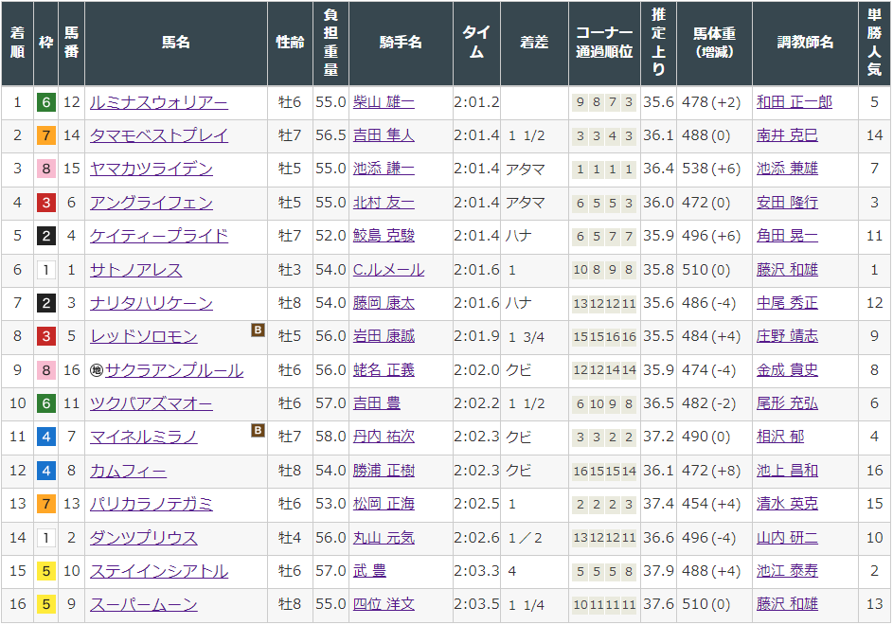This screenshot has height=625, width=893.
Task: Open サクラアンプルール horse link
Action: click(174, 370)
